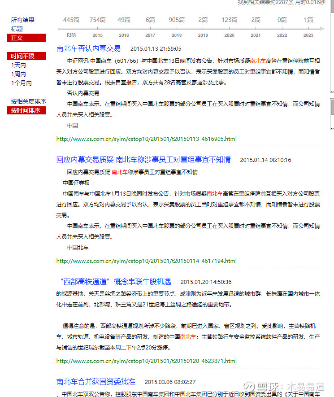Viewport: 334px width, 397px height.
Task: Click timestamp 2015.03.06 08:02:27
Action: (170, 382)
